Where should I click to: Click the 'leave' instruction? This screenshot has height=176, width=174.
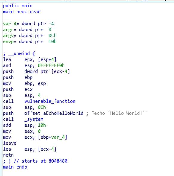click(x=10, y=143)
